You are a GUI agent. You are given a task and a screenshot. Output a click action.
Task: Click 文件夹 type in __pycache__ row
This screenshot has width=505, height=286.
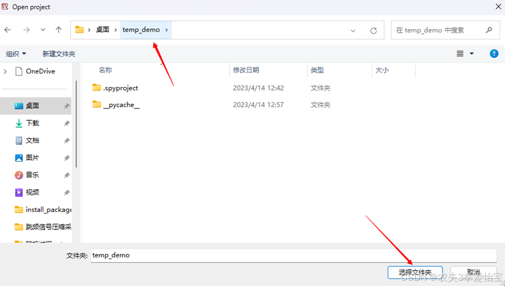coord(321,104)
